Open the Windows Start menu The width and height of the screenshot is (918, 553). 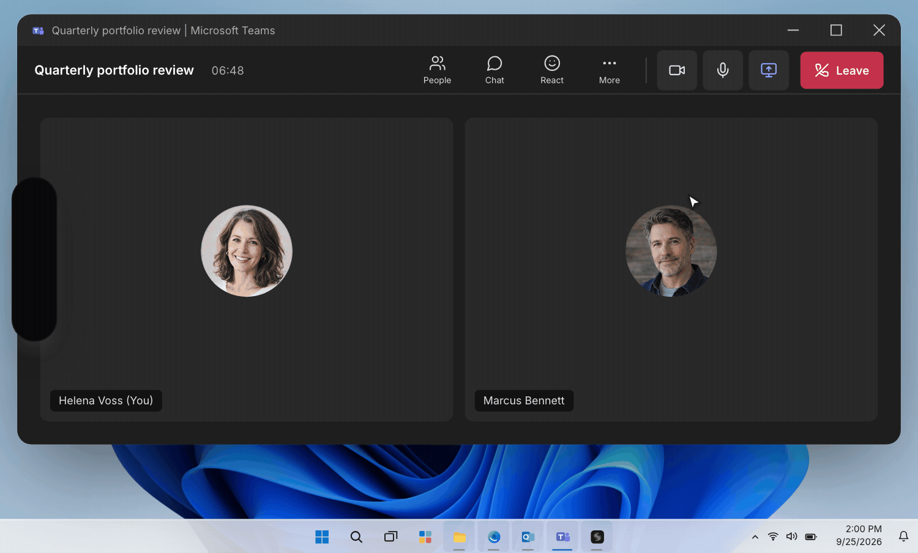322,536
